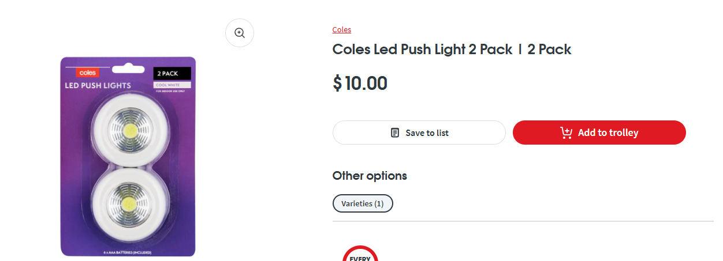The height and width of the screenshot is (261, 723).
Task: Click the magnifier zoom icon above product image
Action: pyautogui.click(x=240, y=33)
